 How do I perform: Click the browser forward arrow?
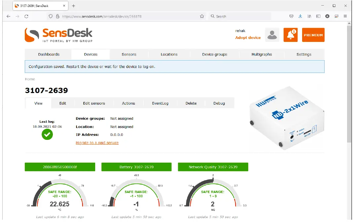click(x=18, y=16)
